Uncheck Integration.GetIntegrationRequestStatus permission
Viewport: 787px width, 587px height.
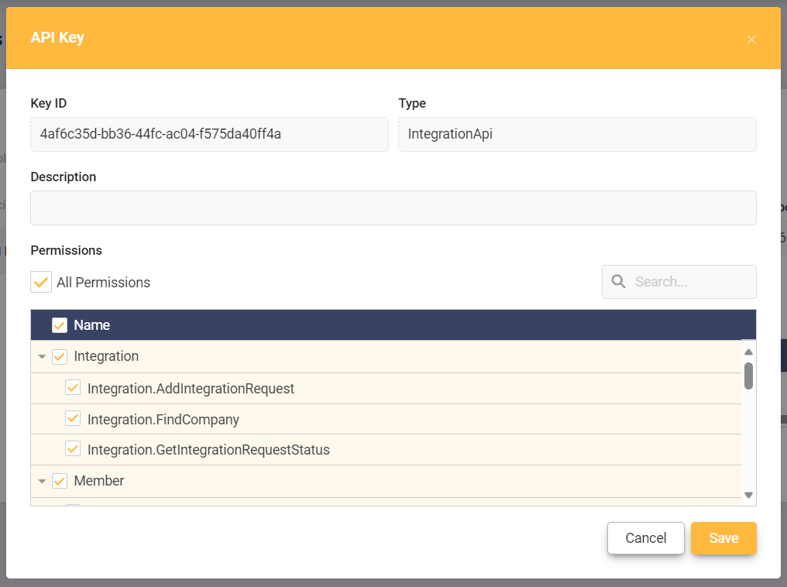[72, 448]
